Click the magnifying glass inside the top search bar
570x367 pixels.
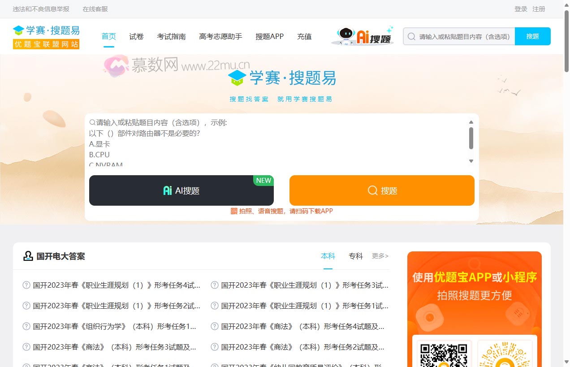tap(411, 36)
